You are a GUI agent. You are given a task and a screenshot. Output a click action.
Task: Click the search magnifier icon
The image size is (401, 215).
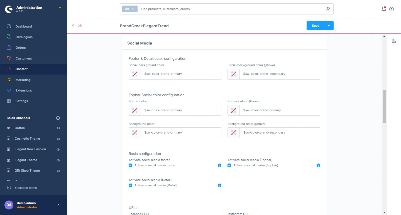[x=328, y=9]
